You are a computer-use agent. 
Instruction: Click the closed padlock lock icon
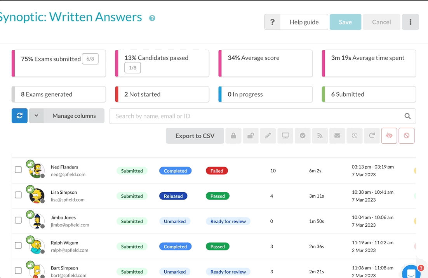233,136
